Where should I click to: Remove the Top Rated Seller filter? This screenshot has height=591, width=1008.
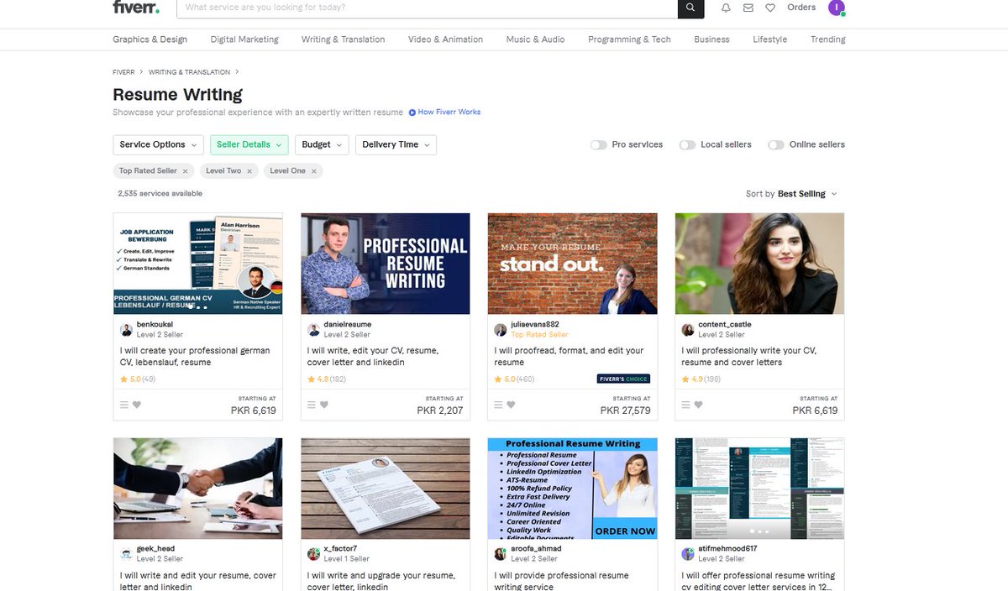pos(185,170)
